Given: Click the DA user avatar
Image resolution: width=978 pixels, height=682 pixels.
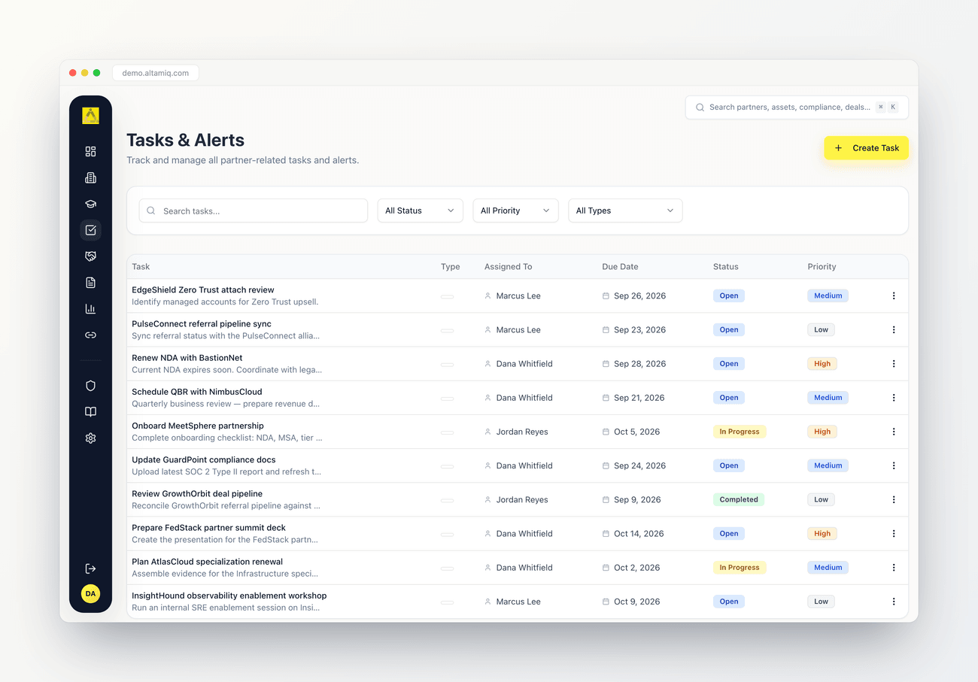Looking at the screenshot, I should click(90, 593).
